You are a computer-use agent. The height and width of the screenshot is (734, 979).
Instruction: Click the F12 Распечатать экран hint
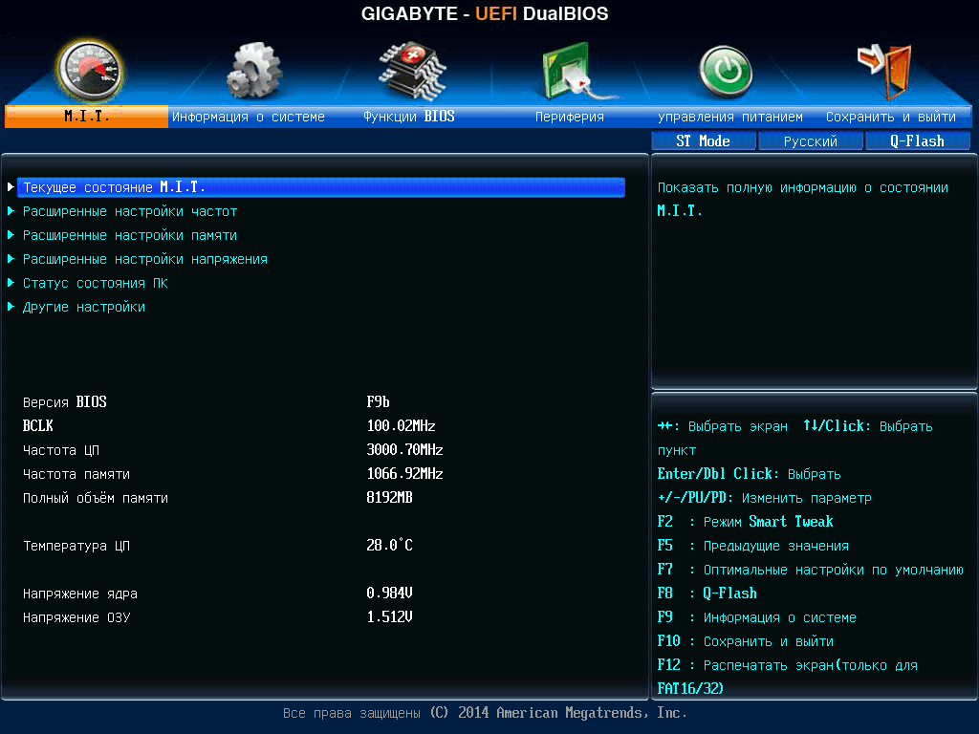788,677
